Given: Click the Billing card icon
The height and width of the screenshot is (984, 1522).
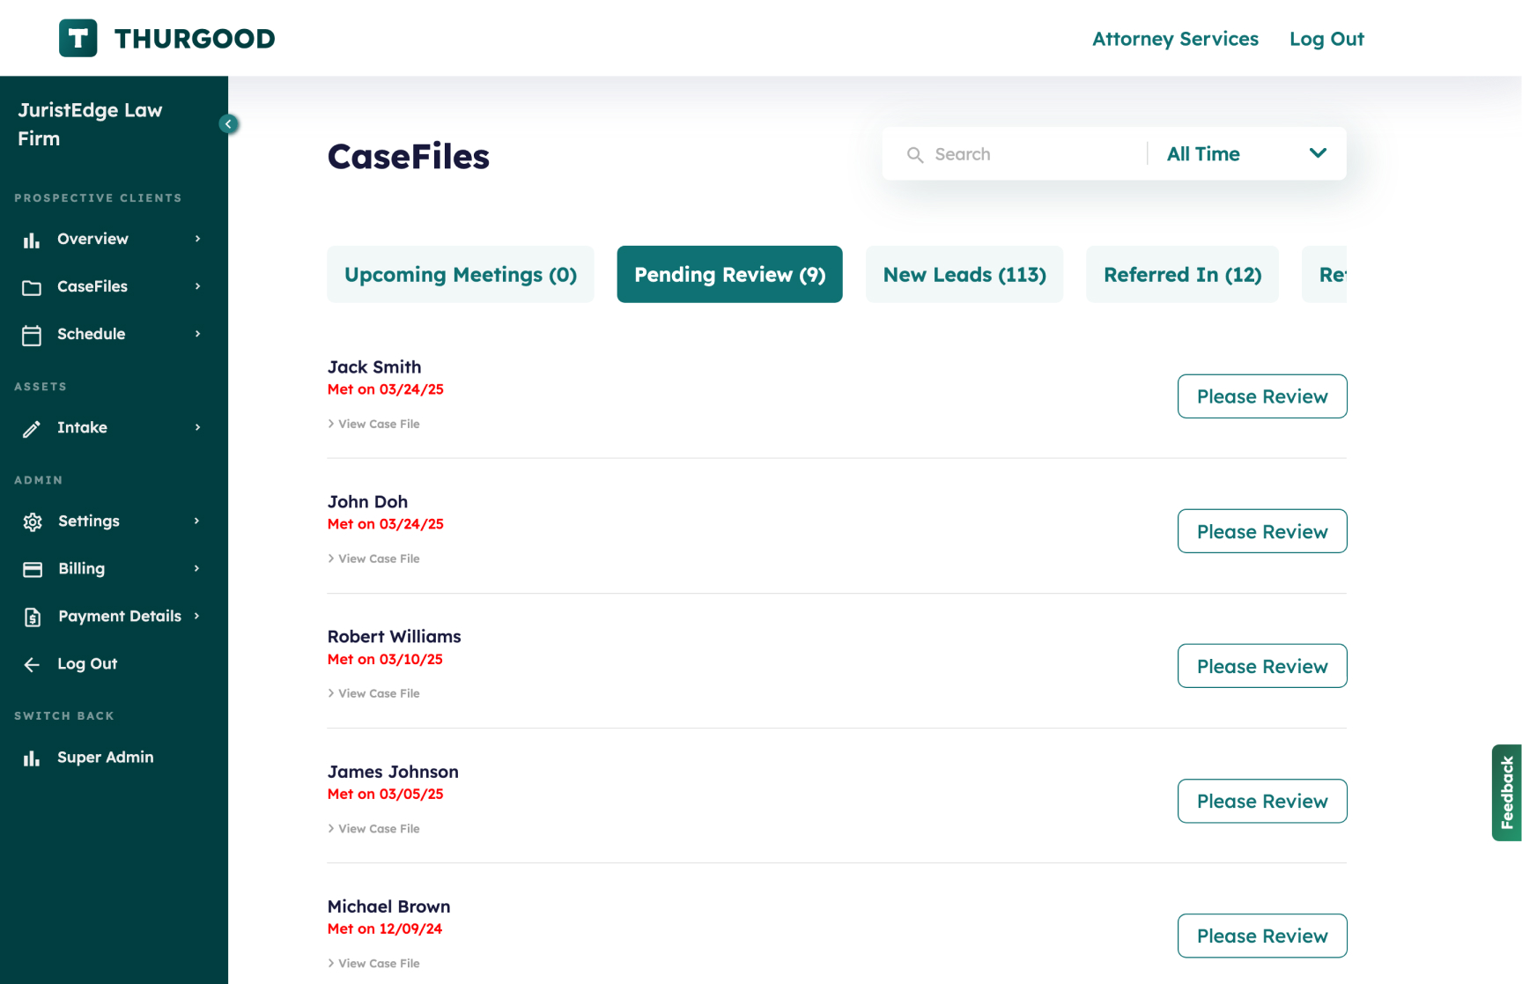Looking at the screenshot, I should pyautogui.click(x=33, y=569).
